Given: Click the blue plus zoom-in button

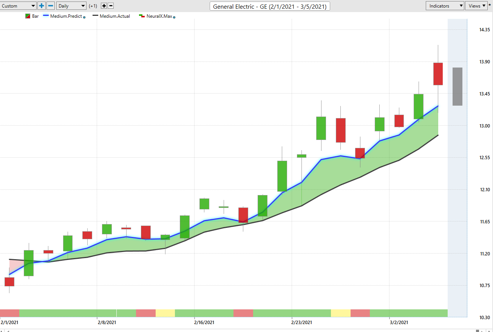Looking at the screenshot, I should (x=42, y=6).
